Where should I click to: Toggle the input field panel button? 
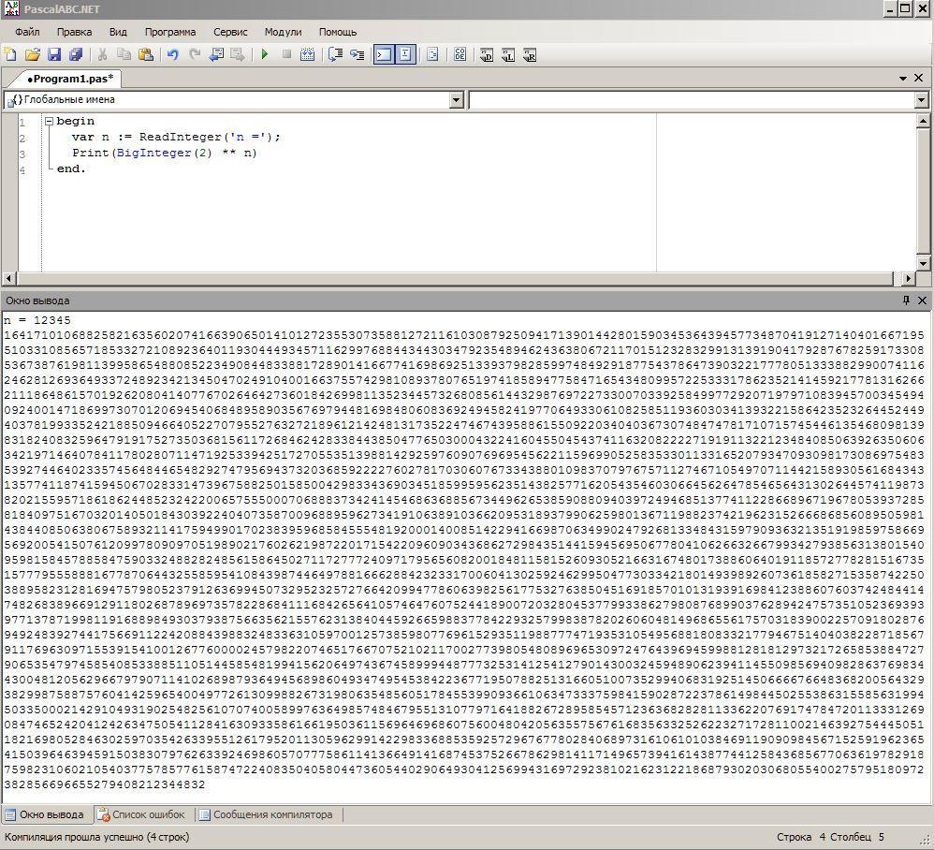tap(405, 55)
